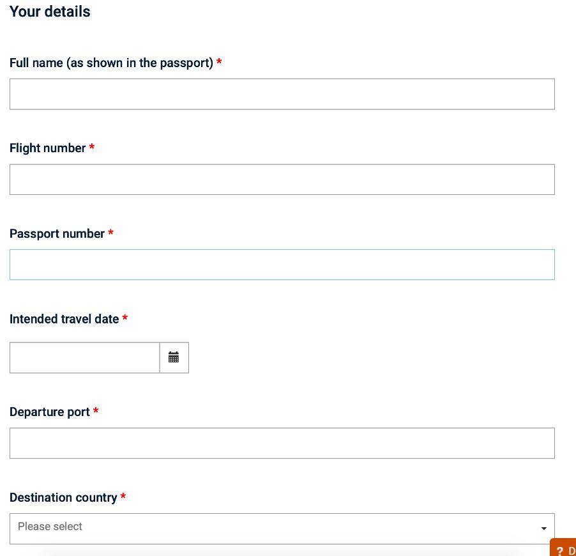Click the 'Flight number' label
576x556 pixels.
[x=48, y=148]
